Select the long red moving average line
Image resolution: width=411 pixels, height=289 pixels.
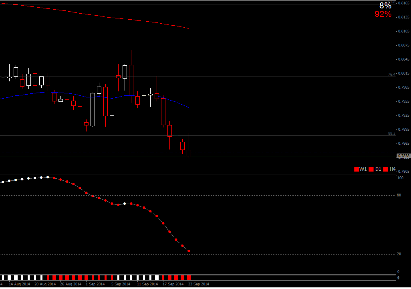(x=95, y=16)
